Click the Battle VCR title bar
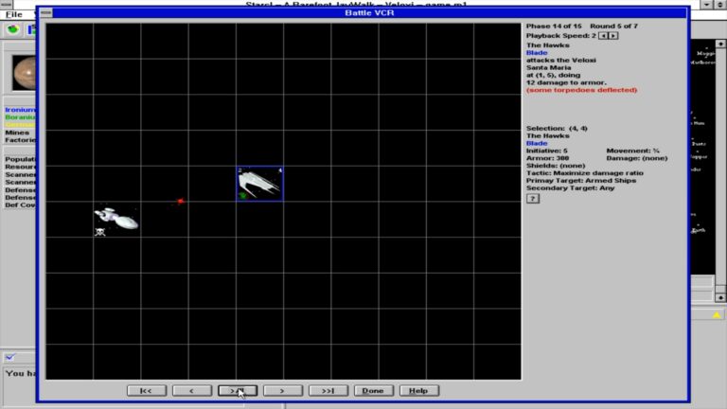The height and width of the screenshot is (409, 727). pos(369,12)
